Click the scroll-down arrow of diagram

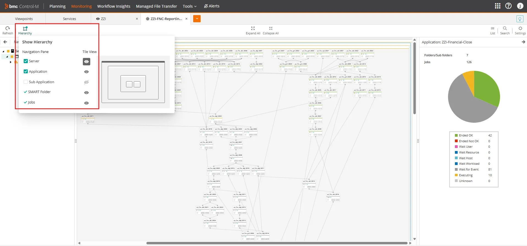[414, 239]
